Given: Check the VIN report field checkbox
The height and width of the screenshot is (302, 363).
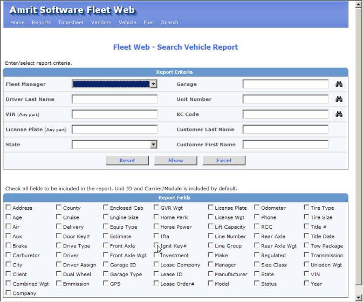Looking at the screenshot, I should coord(306,274).
